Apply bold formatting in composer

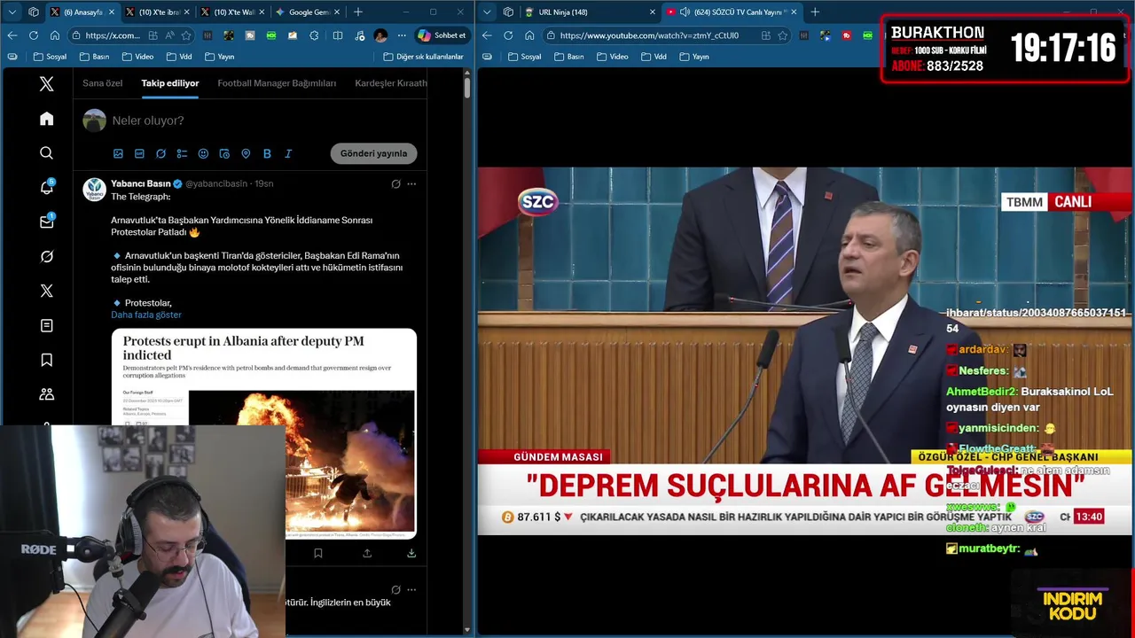(267, 153)
